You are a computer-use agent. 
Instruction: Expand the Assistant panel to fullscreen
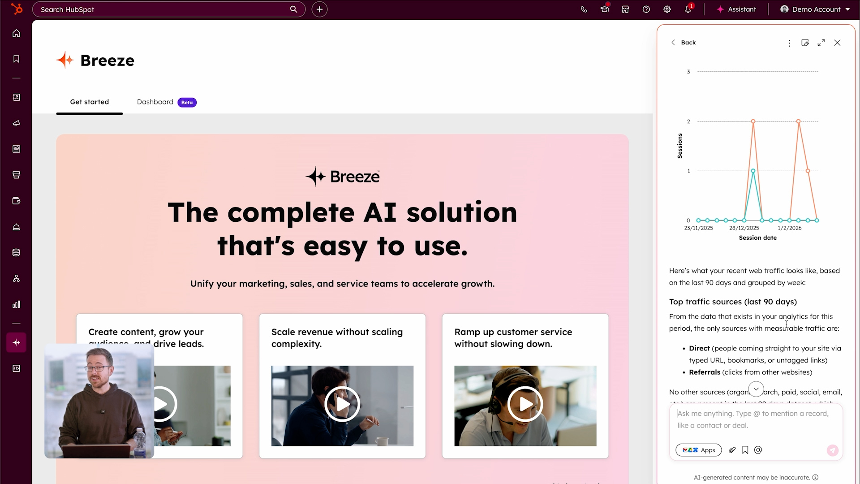pyautogui.click(x=821, y=43)
